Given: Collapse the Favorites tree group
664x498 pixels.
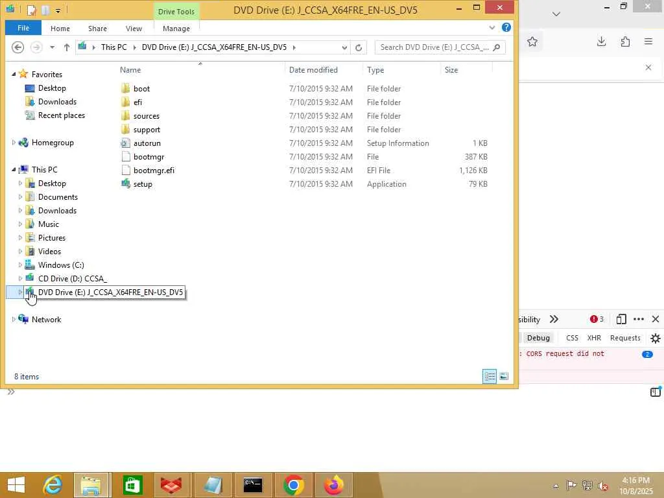Looking at the screenshot, I should coord(14,74).
